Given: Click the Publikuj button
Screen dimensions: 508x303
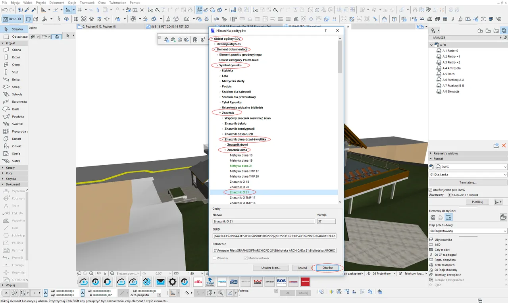Looking at the screenshot, I should click(x=477, y=202).
